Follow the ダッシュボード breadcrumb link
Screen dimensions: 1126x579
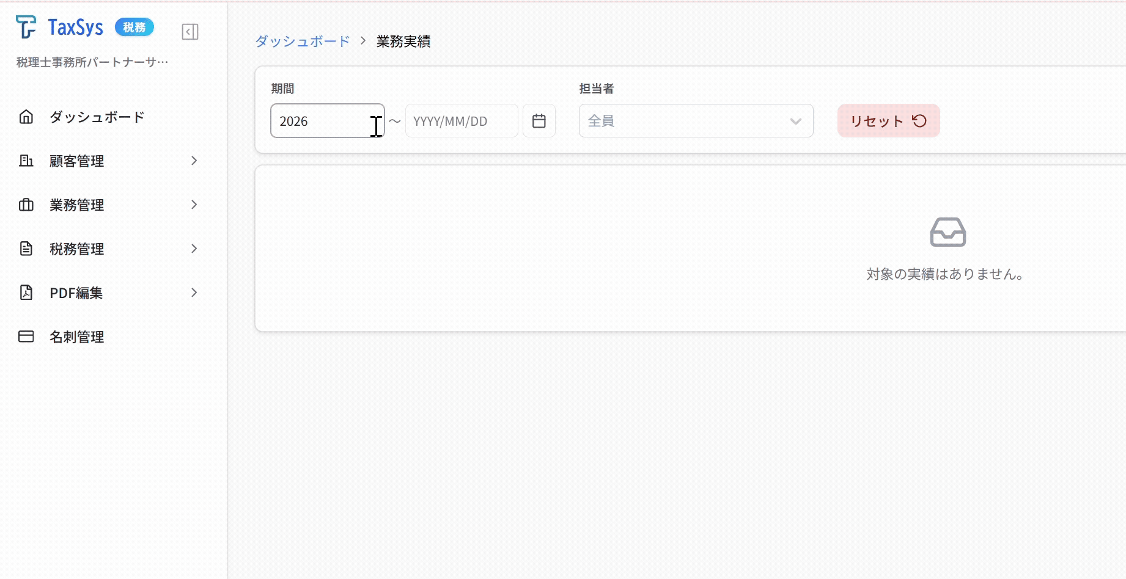(302, 42)
